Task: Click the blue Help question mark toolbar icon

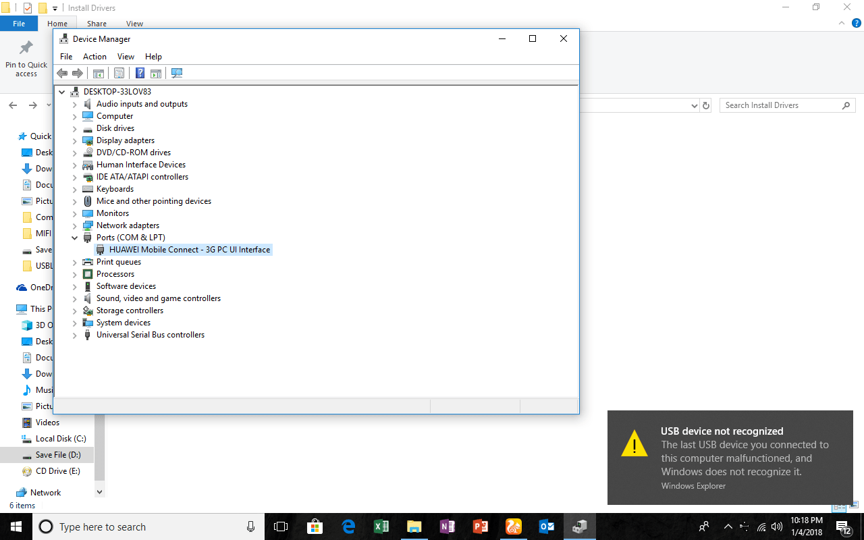Action: coord(140,73)
